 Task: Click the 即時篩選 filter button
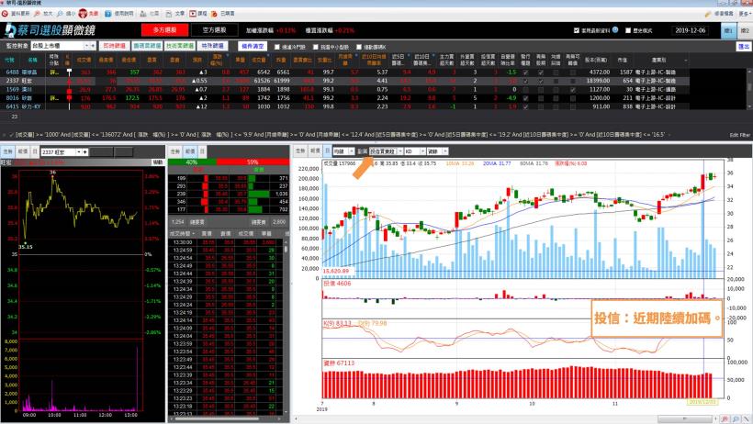coord(114,46)
